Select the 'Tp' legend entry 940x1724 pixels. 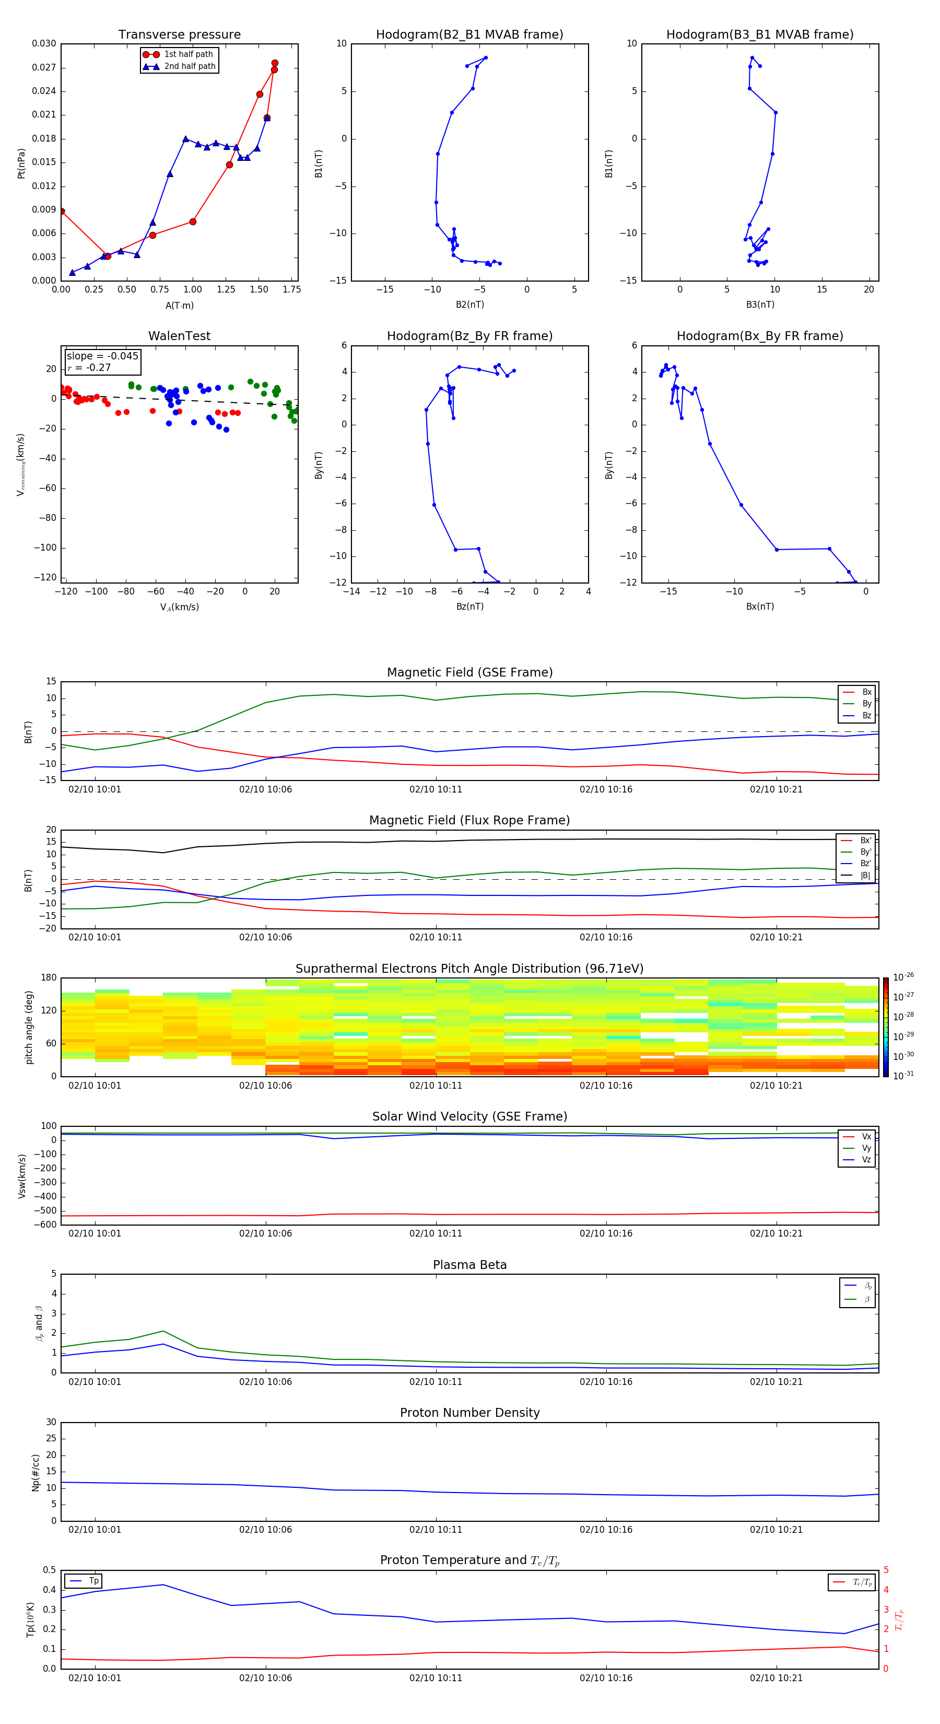point(84,1581)
